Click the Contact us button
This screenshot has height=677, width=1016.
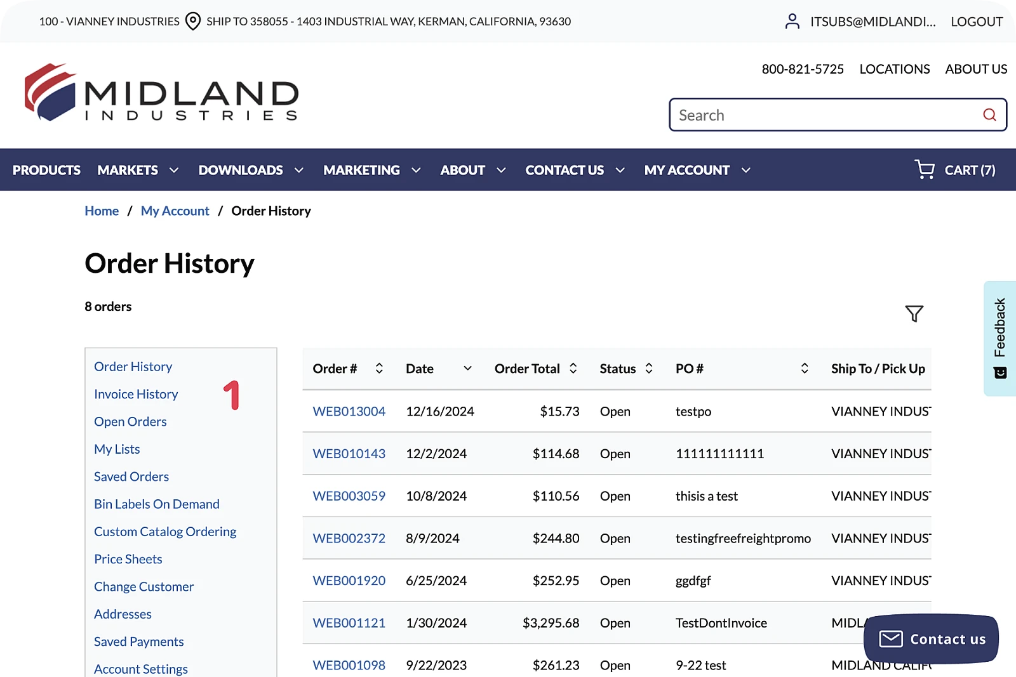click(931, 639)
